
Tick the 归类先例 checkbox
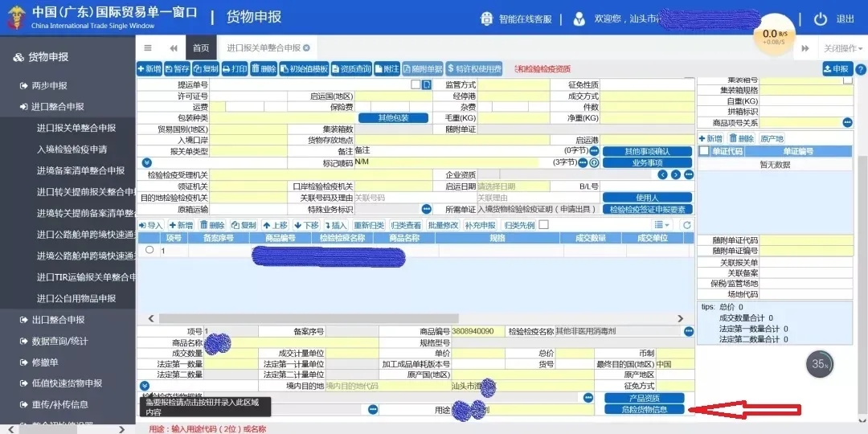tap(544, 225)
